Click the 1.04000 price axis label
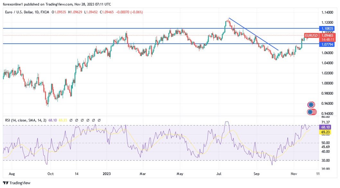340x188 pixels. pyautogui.click(x=327, y=63)
